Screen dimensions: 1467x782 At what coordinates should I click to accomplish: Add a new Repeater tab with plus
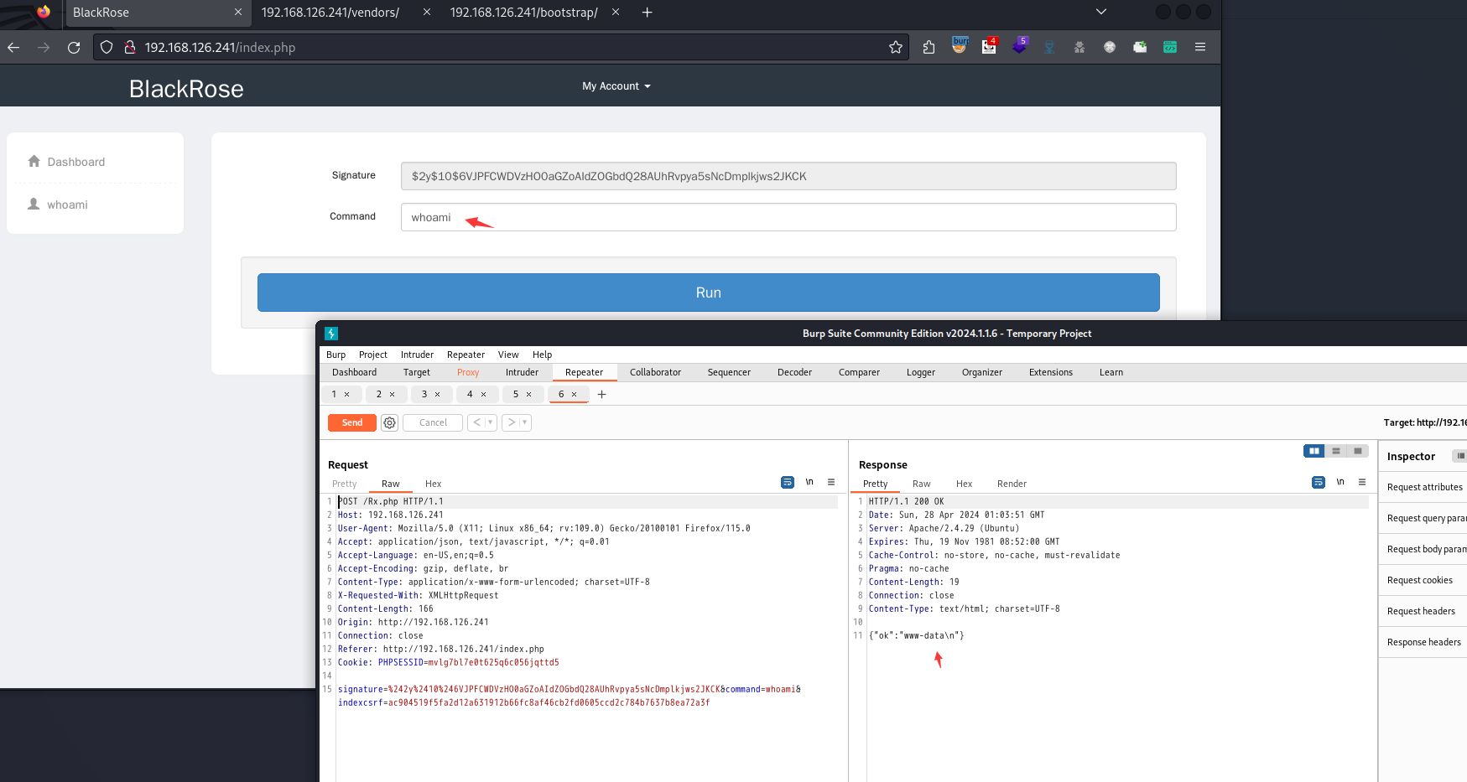click(601, 394)
